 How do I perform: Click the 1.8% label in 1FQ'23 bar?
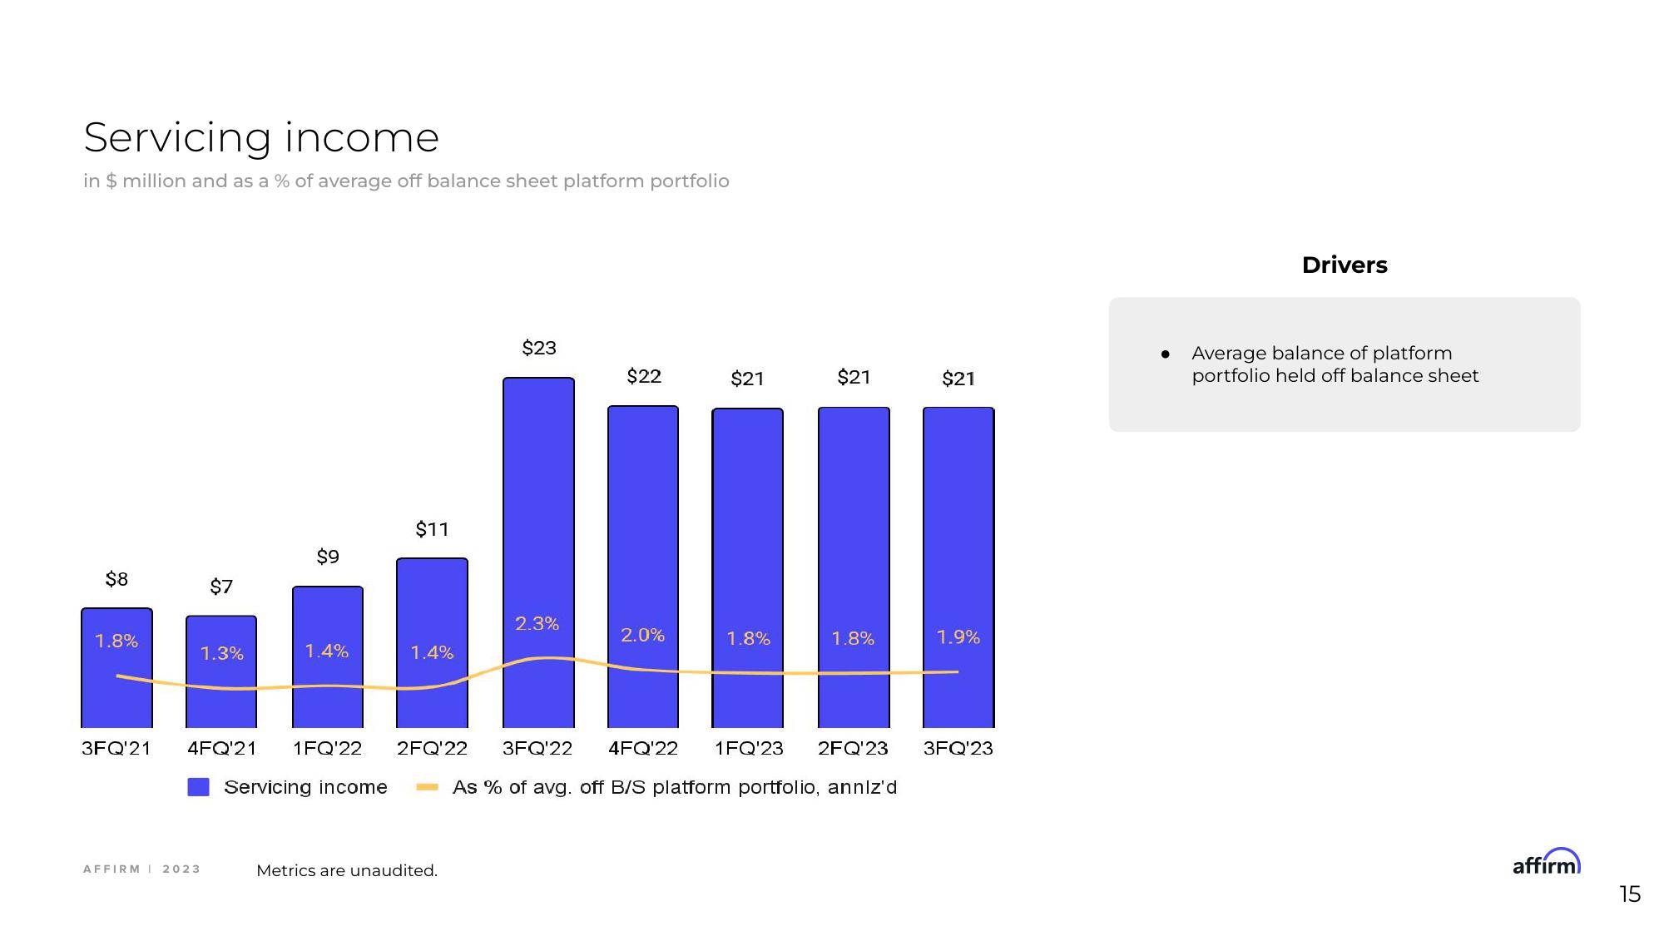point(748,638)
